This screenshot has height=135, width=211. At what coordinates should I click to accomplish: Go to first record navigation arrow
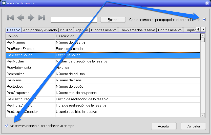pos(10,18)
